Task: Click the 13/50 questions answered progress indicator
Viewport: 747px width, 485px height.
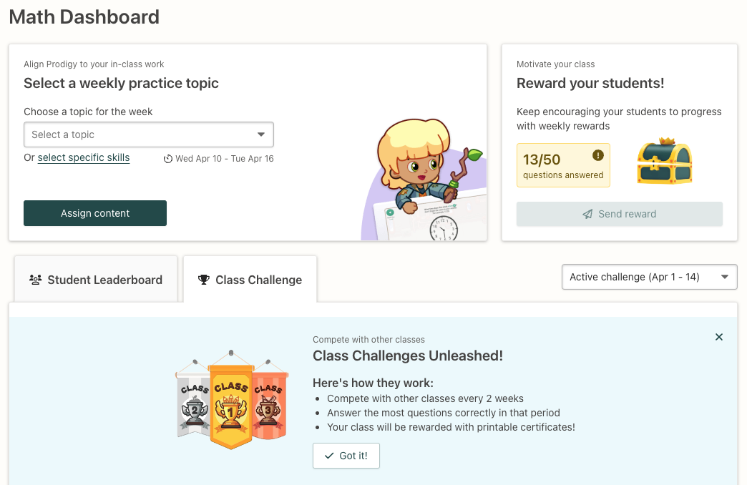Action: [x=563, y=165]
